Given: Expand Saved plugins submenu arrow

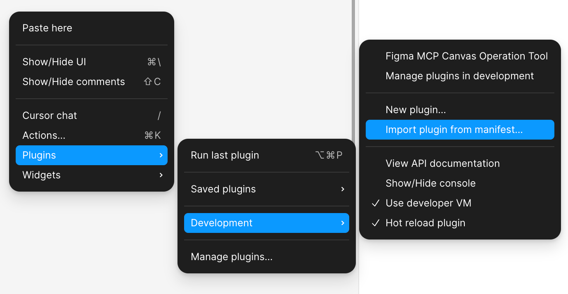Looking at the screenshot, I should coord(342,189).
